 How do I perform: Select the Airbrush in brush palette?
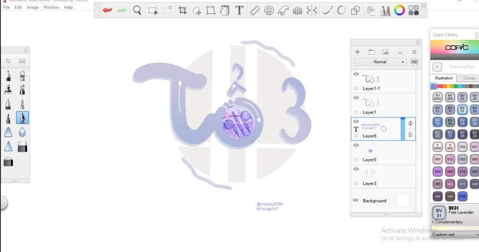pyautogui.click(x=22, y=75)
